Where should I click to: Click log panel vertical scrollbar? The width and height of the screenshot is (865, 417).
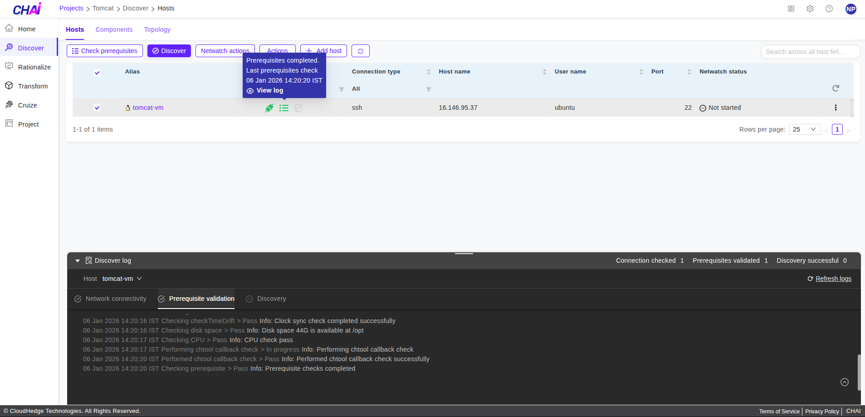tap(859, 372)
